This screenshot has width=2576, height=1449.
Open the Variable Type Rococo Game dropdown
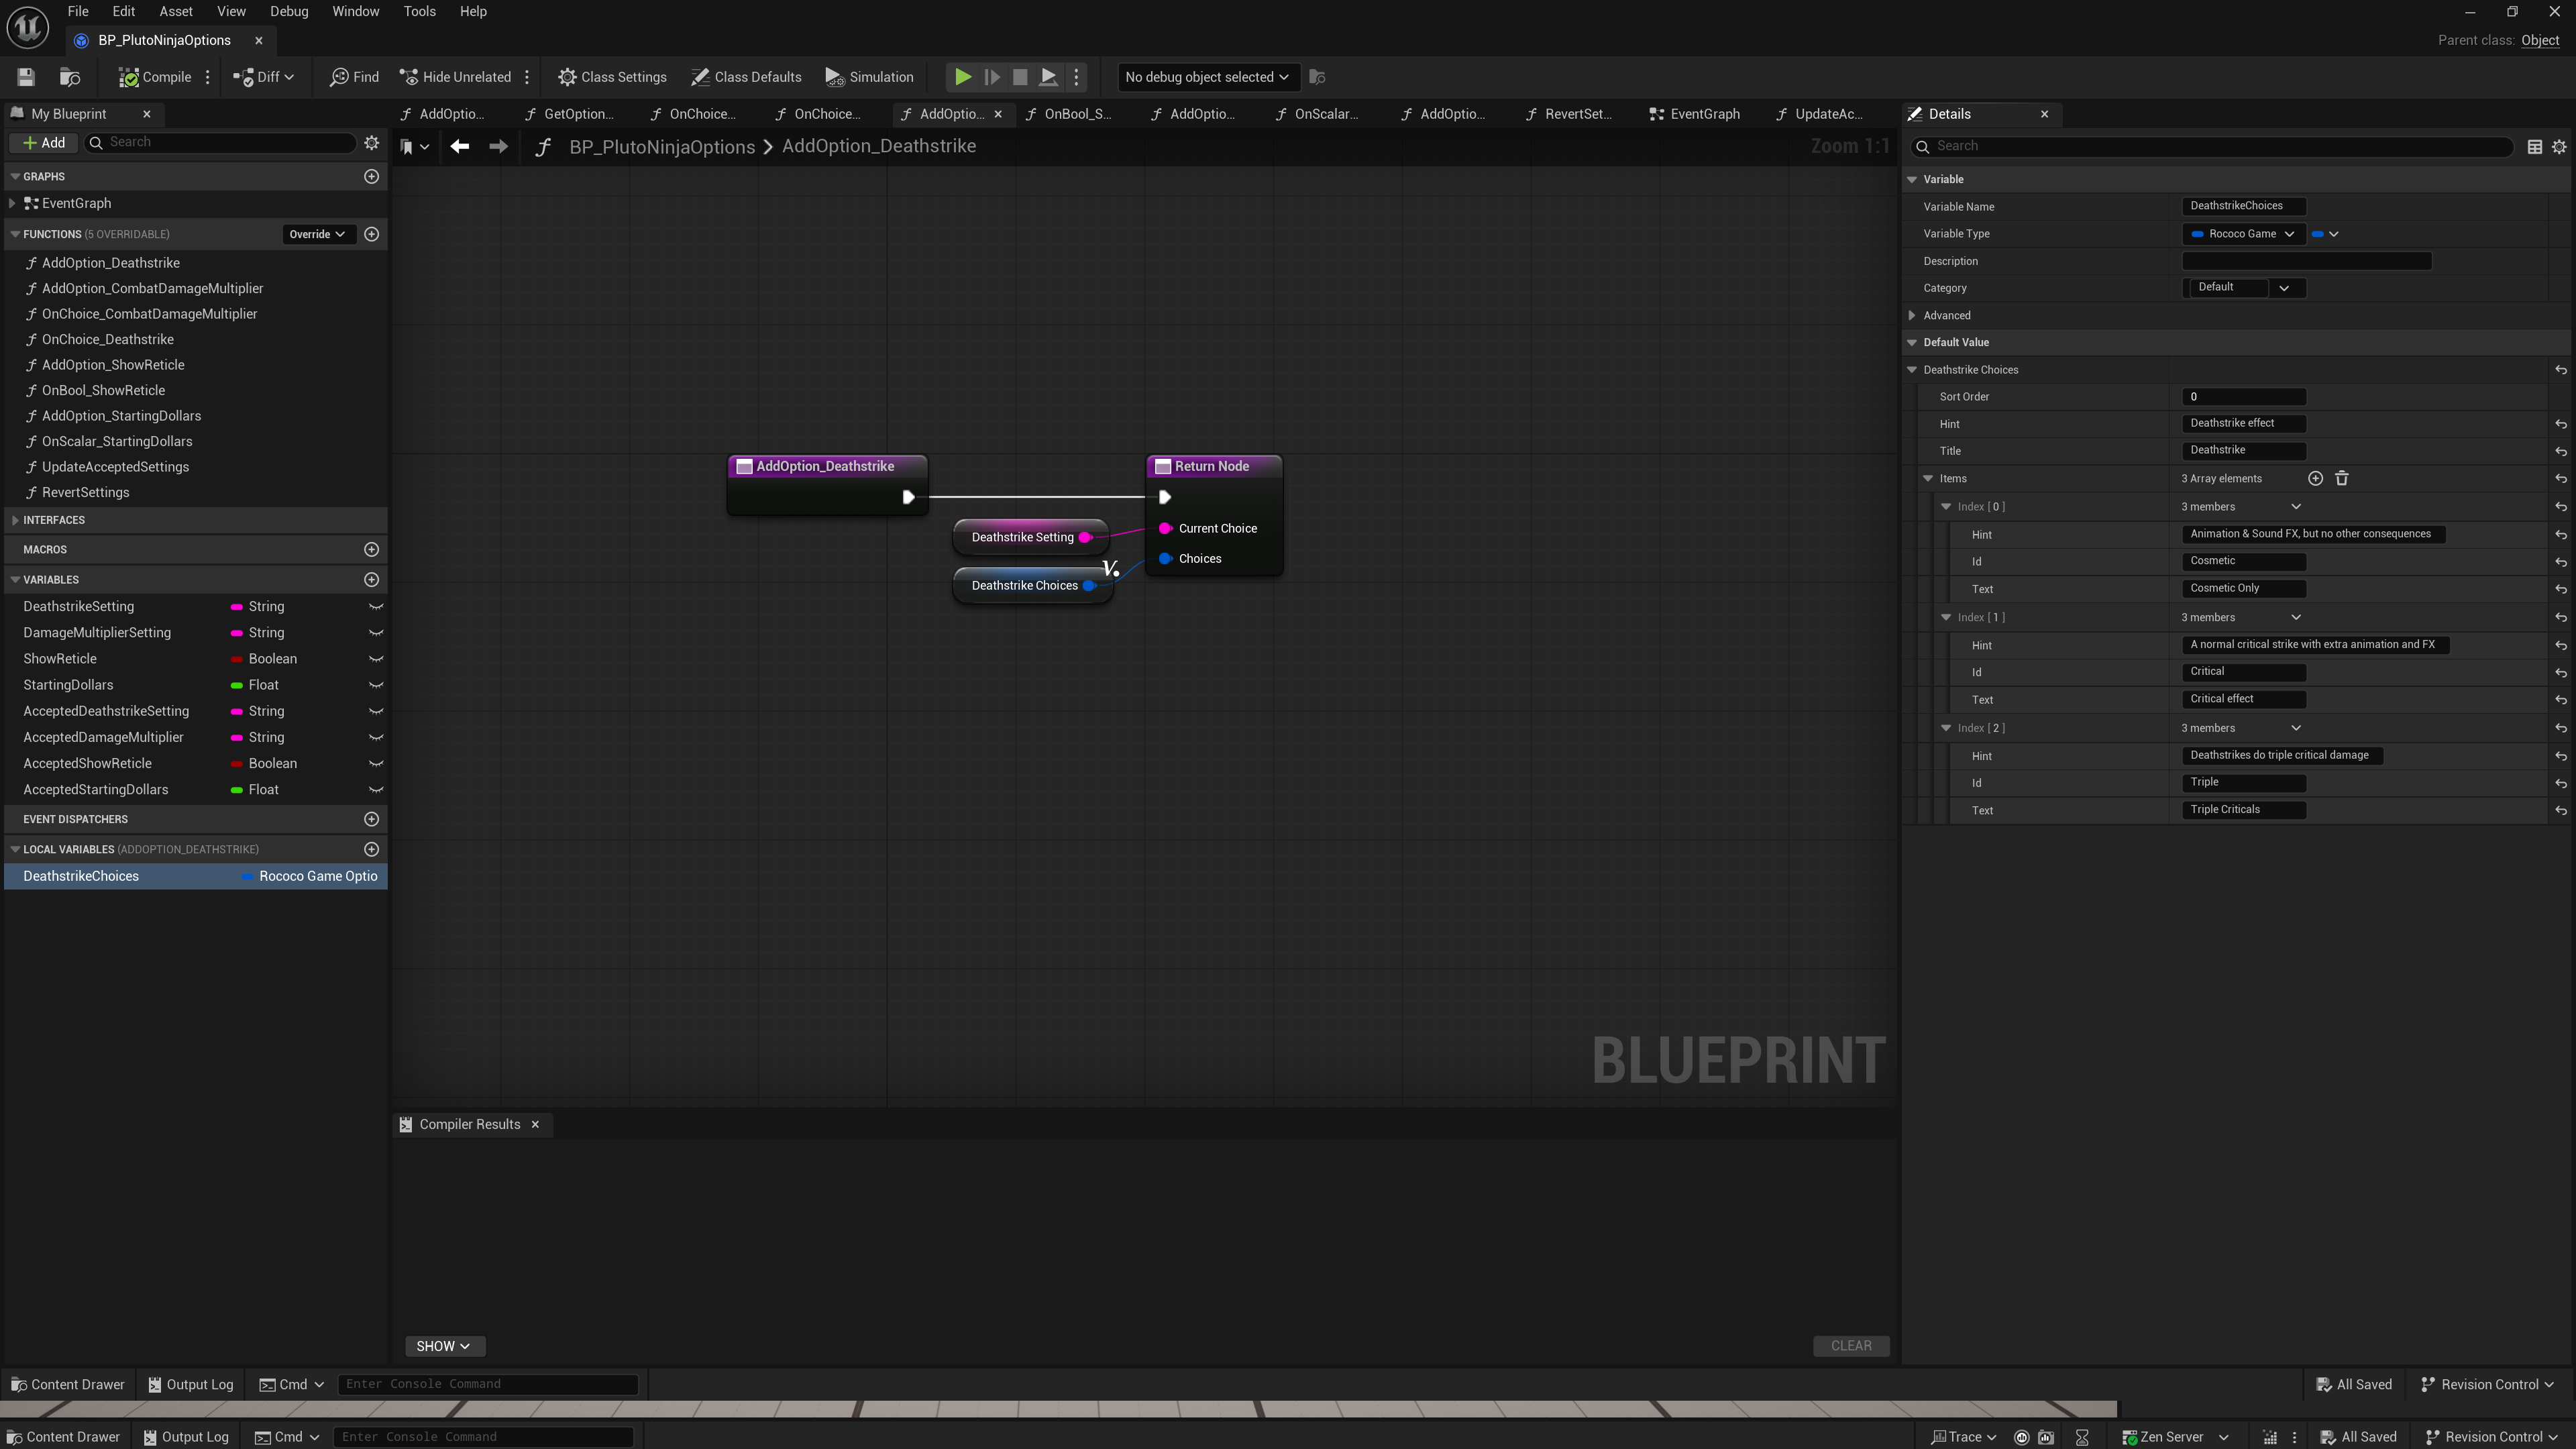point(2242,234)
